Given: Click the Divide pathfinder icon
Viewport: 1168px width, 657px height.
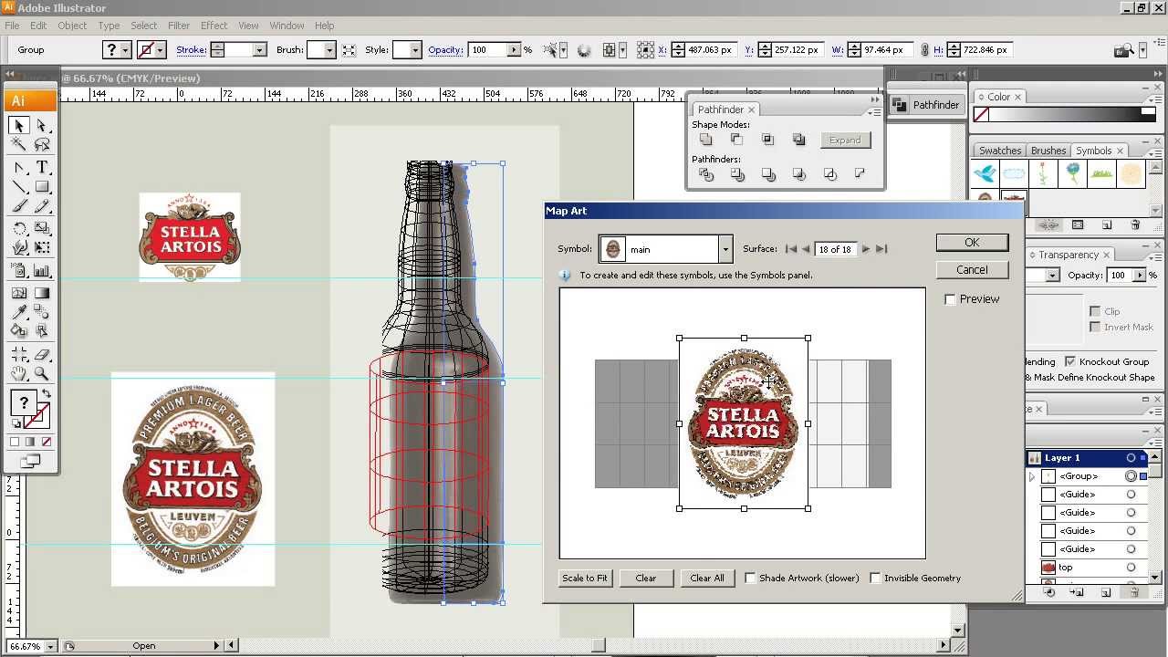Looking at the screenshot, I should [705, 173].
